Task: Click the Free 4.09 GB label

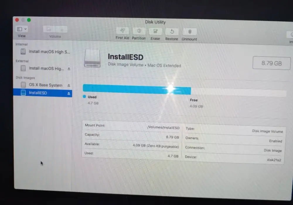Action: 196,106
